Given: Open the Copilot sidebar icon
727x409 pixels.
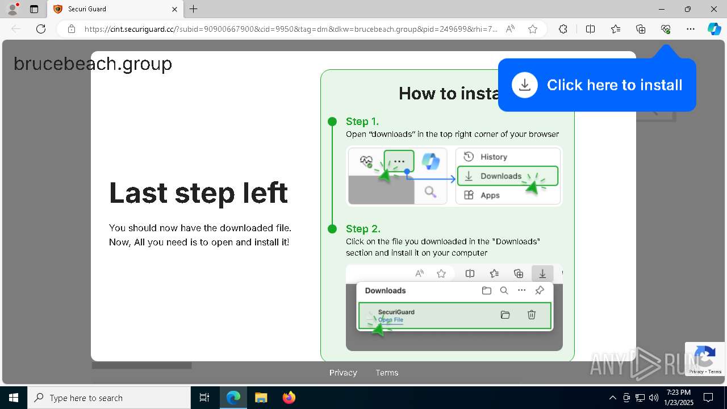Looking at the screenshot, I should 714,29.
